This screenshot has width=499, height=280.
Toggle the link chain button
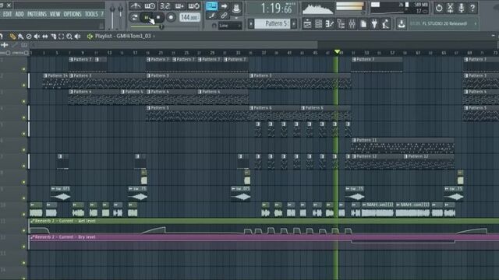224,16
